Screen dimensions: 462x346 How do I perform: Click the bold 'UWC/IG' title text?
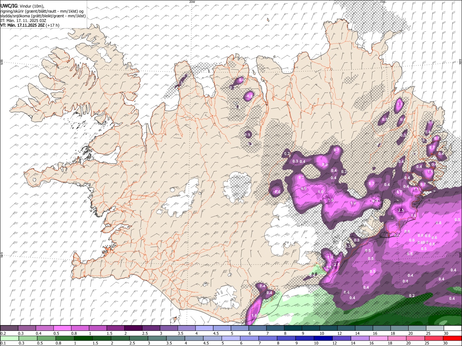point(9,6)
